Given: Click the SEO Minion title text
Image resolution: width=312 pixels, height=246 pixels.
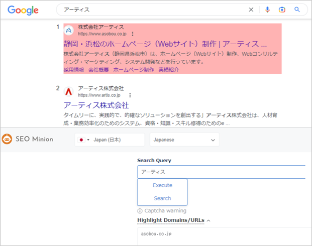Looking at the screenshot, I should [x=34, y=139].
